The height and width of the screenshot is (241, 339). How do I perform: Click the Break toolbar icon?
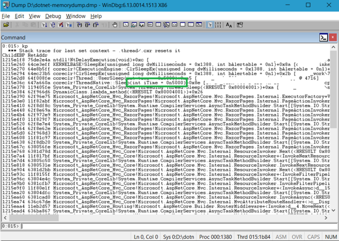pyautogui.click(x=69, y=25)
